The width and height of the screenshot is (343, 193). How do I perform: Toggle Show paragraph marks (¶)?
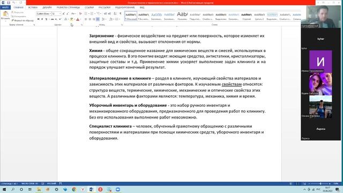(x=120, y=14)
